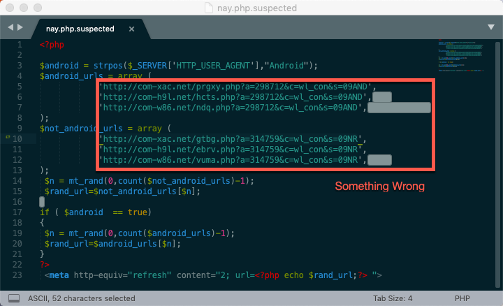Click the gutter marker beside line 10

click(x=7, y=139)
